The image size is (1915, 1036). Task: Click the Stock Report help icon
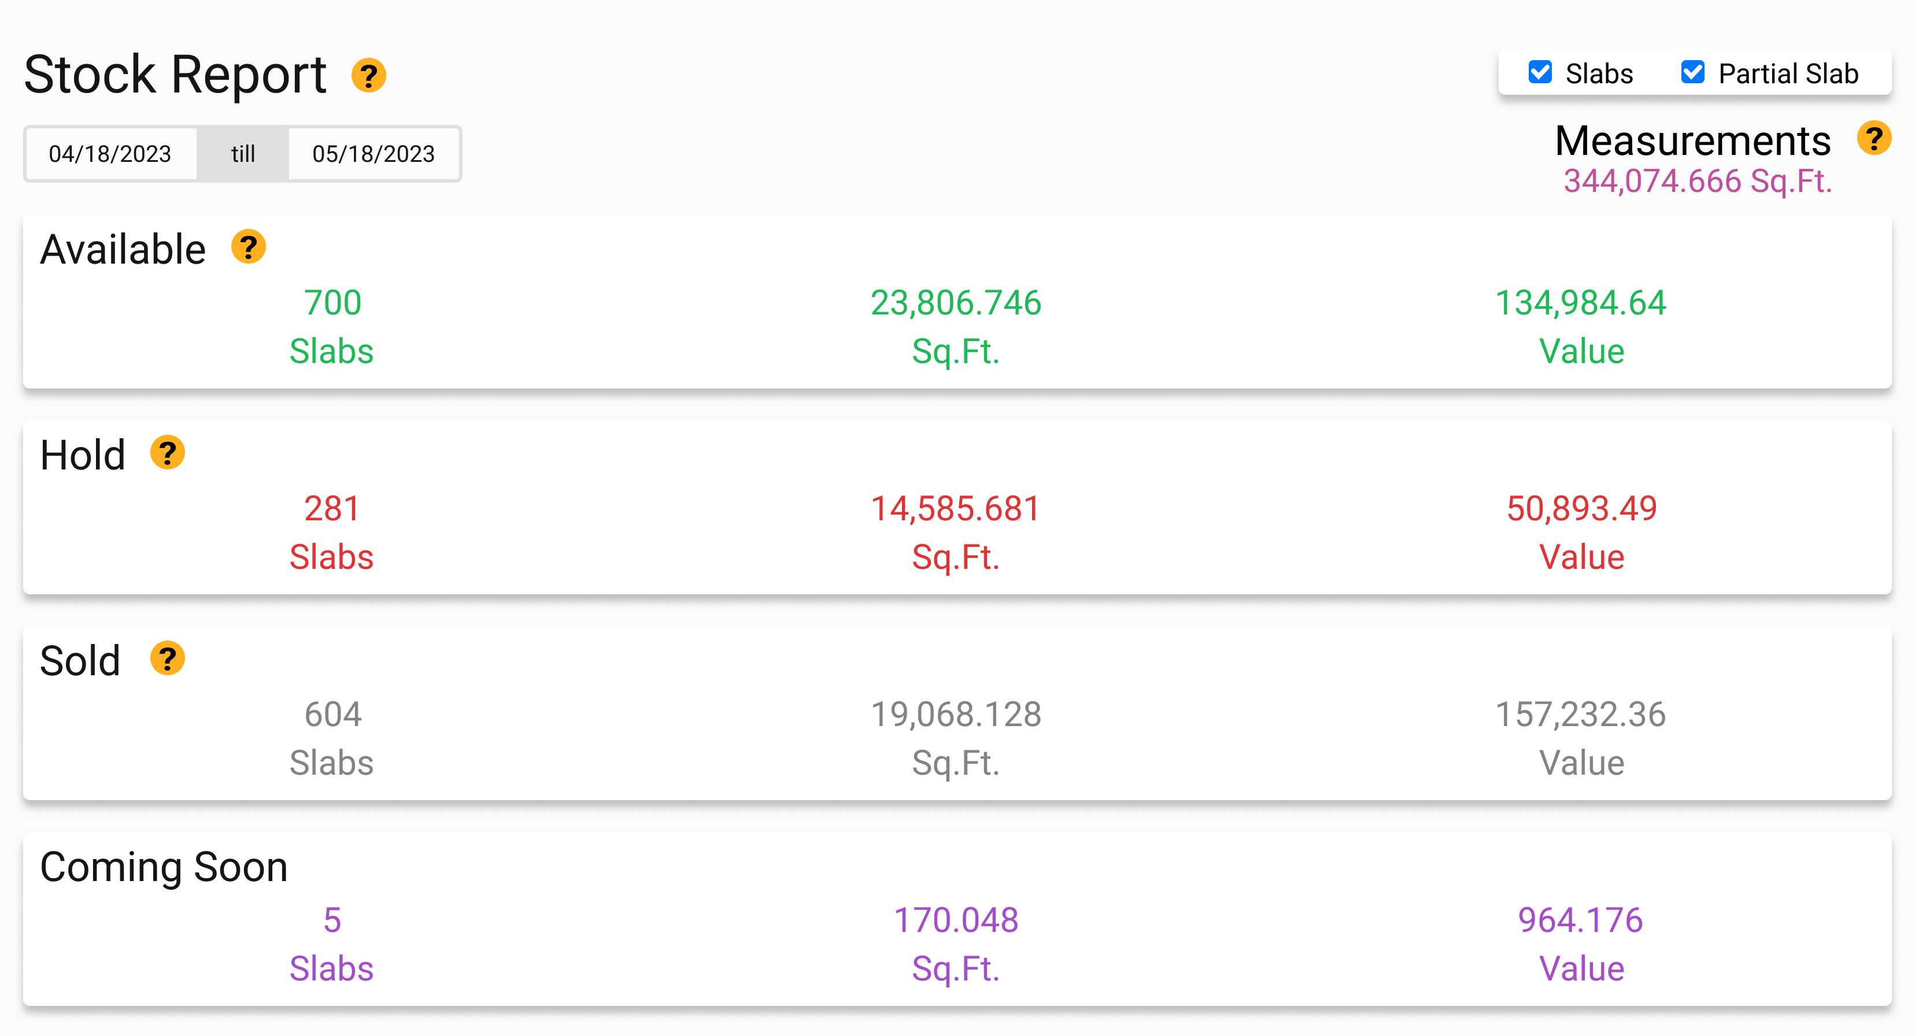(x=368, y=76)
